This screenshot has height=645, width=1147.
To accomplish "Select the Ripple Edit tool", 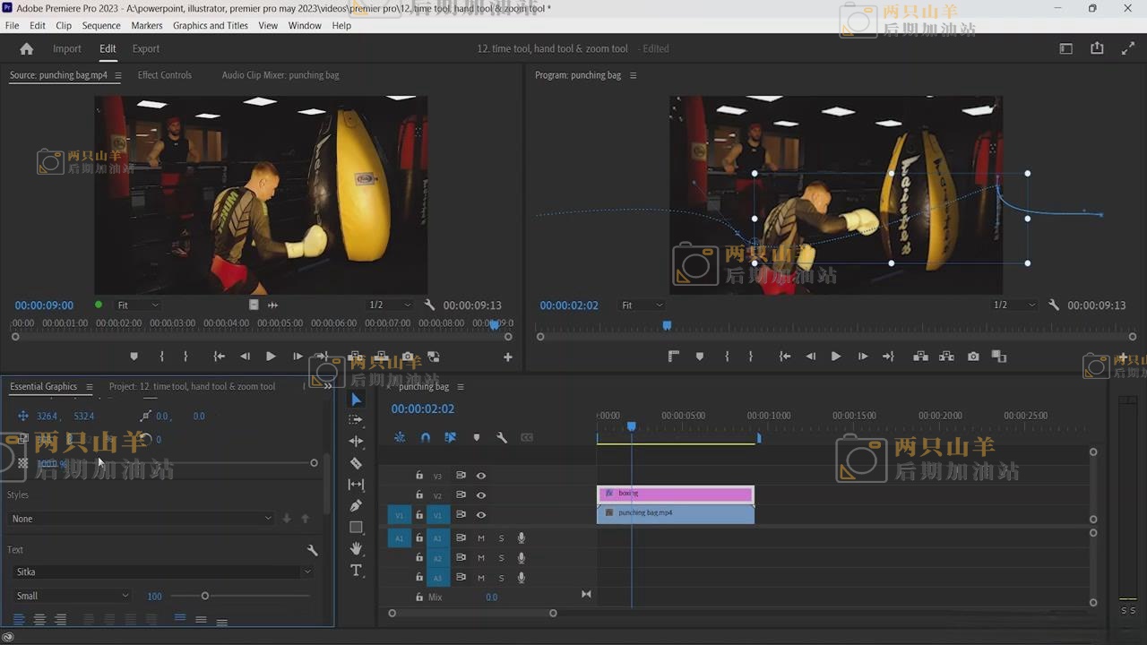I will click(356, 442).
